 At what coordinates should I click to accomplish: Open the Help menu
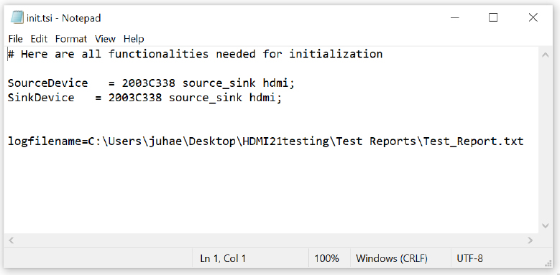134,39
